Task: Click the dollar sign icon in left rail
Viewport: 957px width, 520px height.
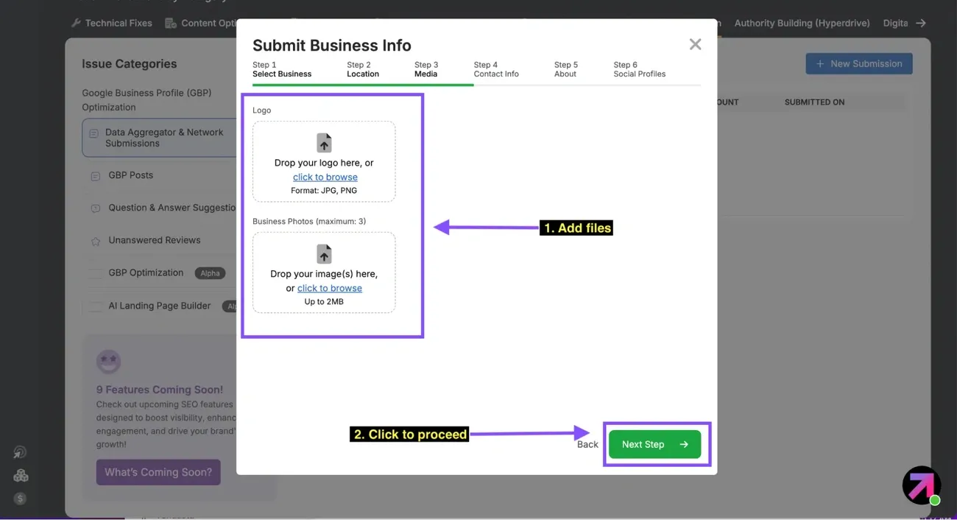Action: pyautogui.click(x=20, y=499)
